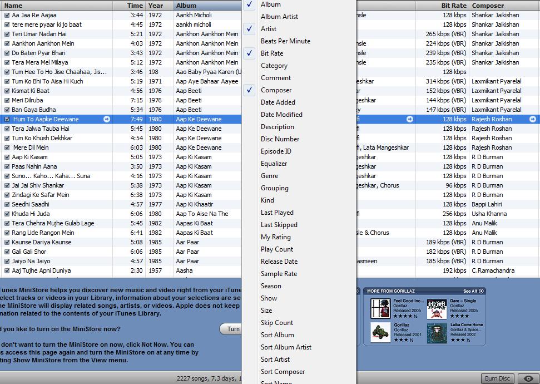The image size is (540, 384).
Task: Sort by the Album column header
Action: [207, 6]
